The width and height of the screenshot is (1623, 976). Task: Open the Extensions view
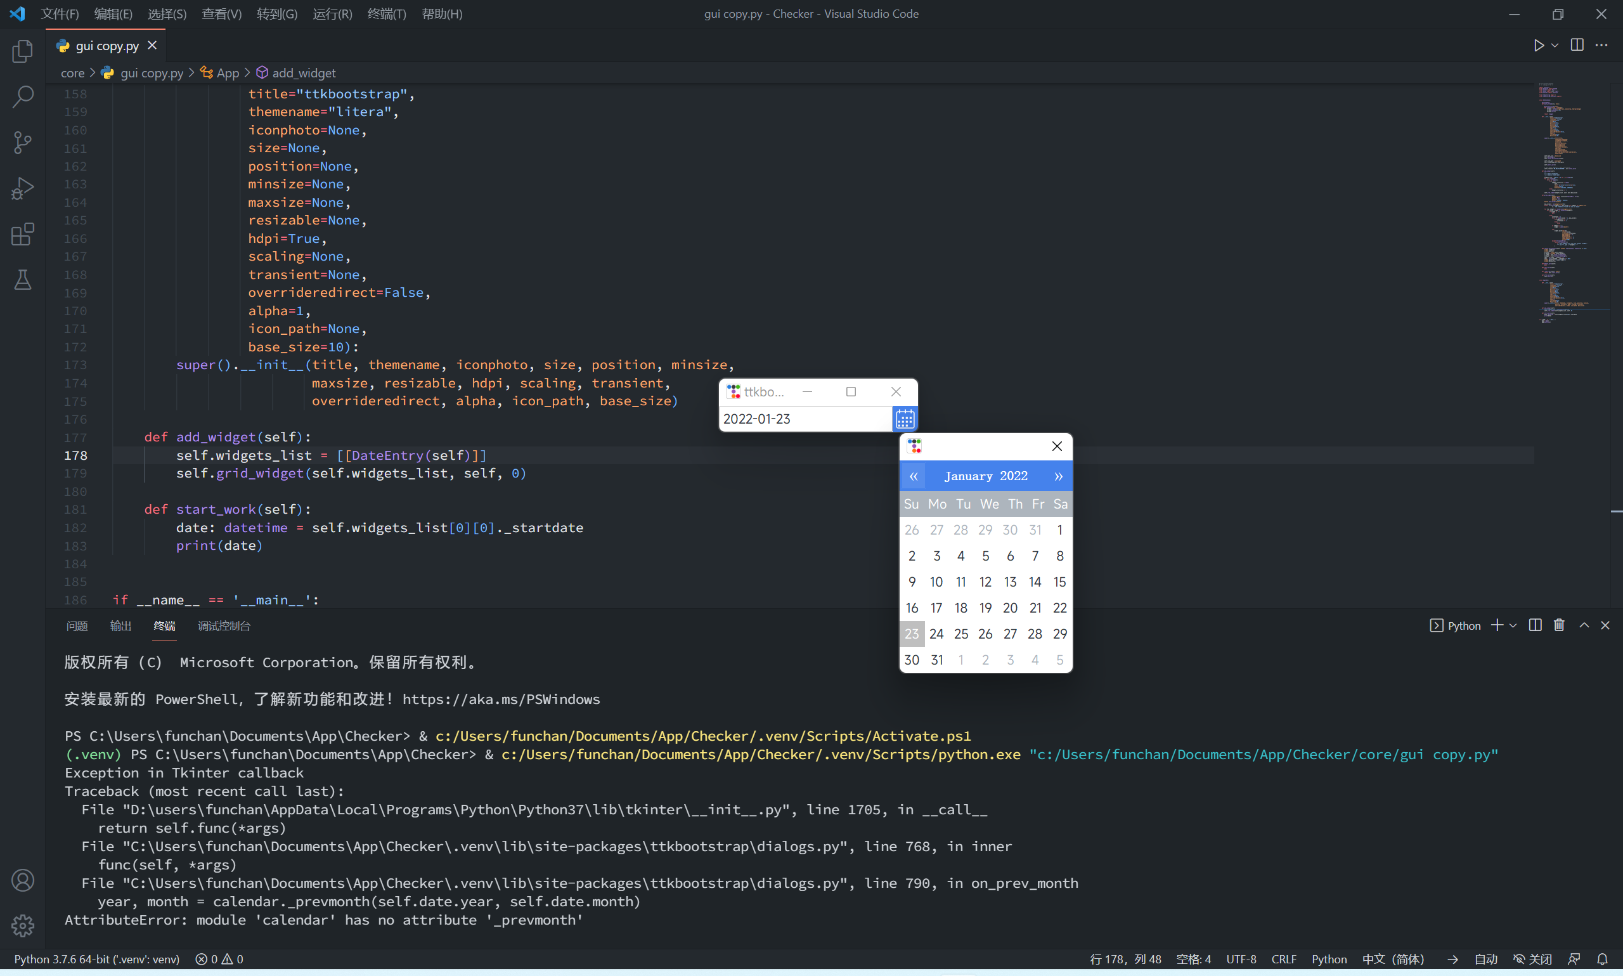(23, 235)
